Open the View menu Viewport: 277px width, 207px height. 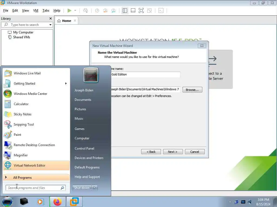coord(25,11)
